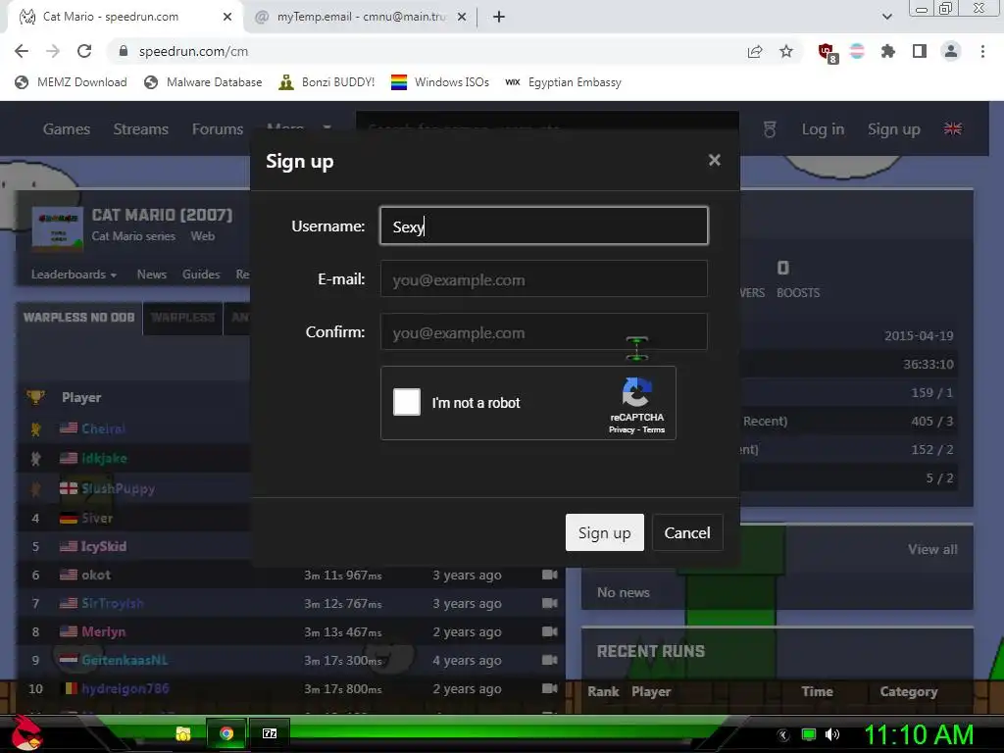Click View all in the news panel
Image resolution: width=1004 pixels, height=753 pixels.
pos(932,549)
